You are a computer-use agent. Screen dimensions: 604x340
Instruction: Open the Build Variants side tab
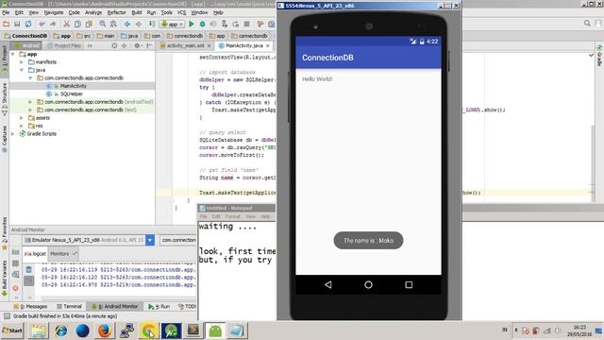5,278
